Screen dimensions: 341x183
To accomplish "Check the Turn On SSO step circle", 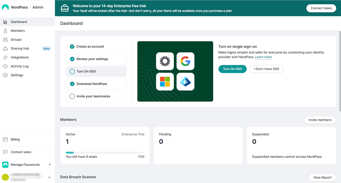I will click(x=72, y=71).
